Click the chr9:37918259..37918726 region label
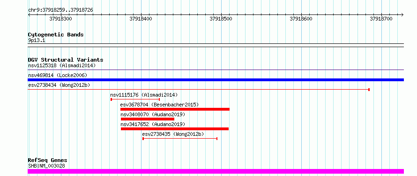 tap(60, 10)
